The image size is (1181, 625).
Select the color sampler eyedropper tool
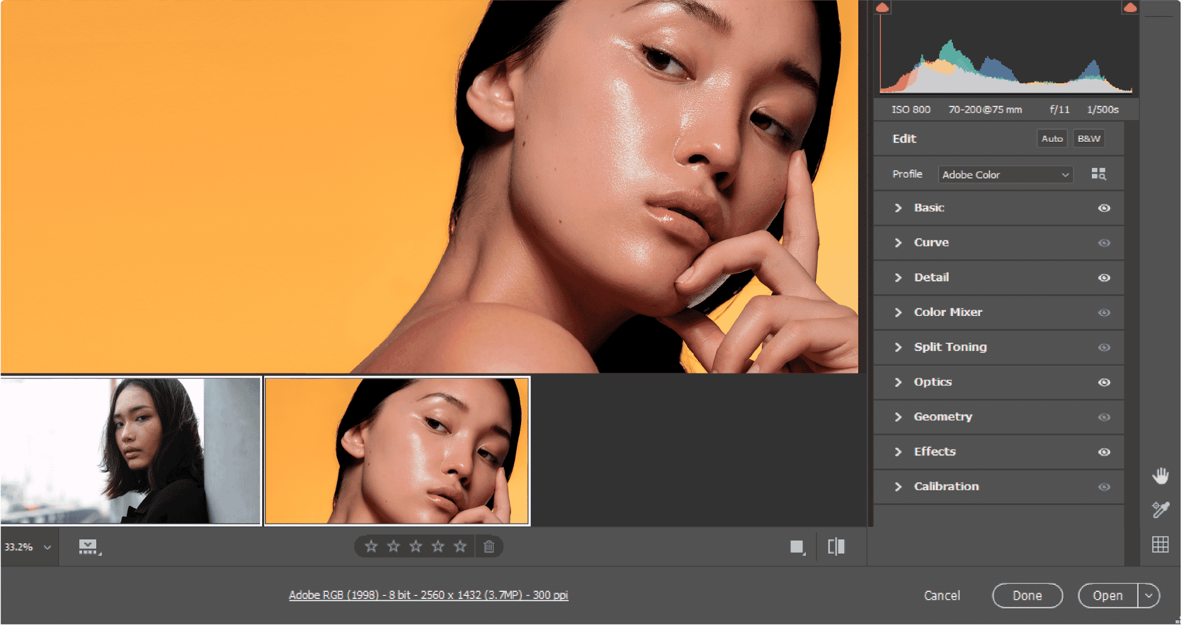coord(1160,509)
